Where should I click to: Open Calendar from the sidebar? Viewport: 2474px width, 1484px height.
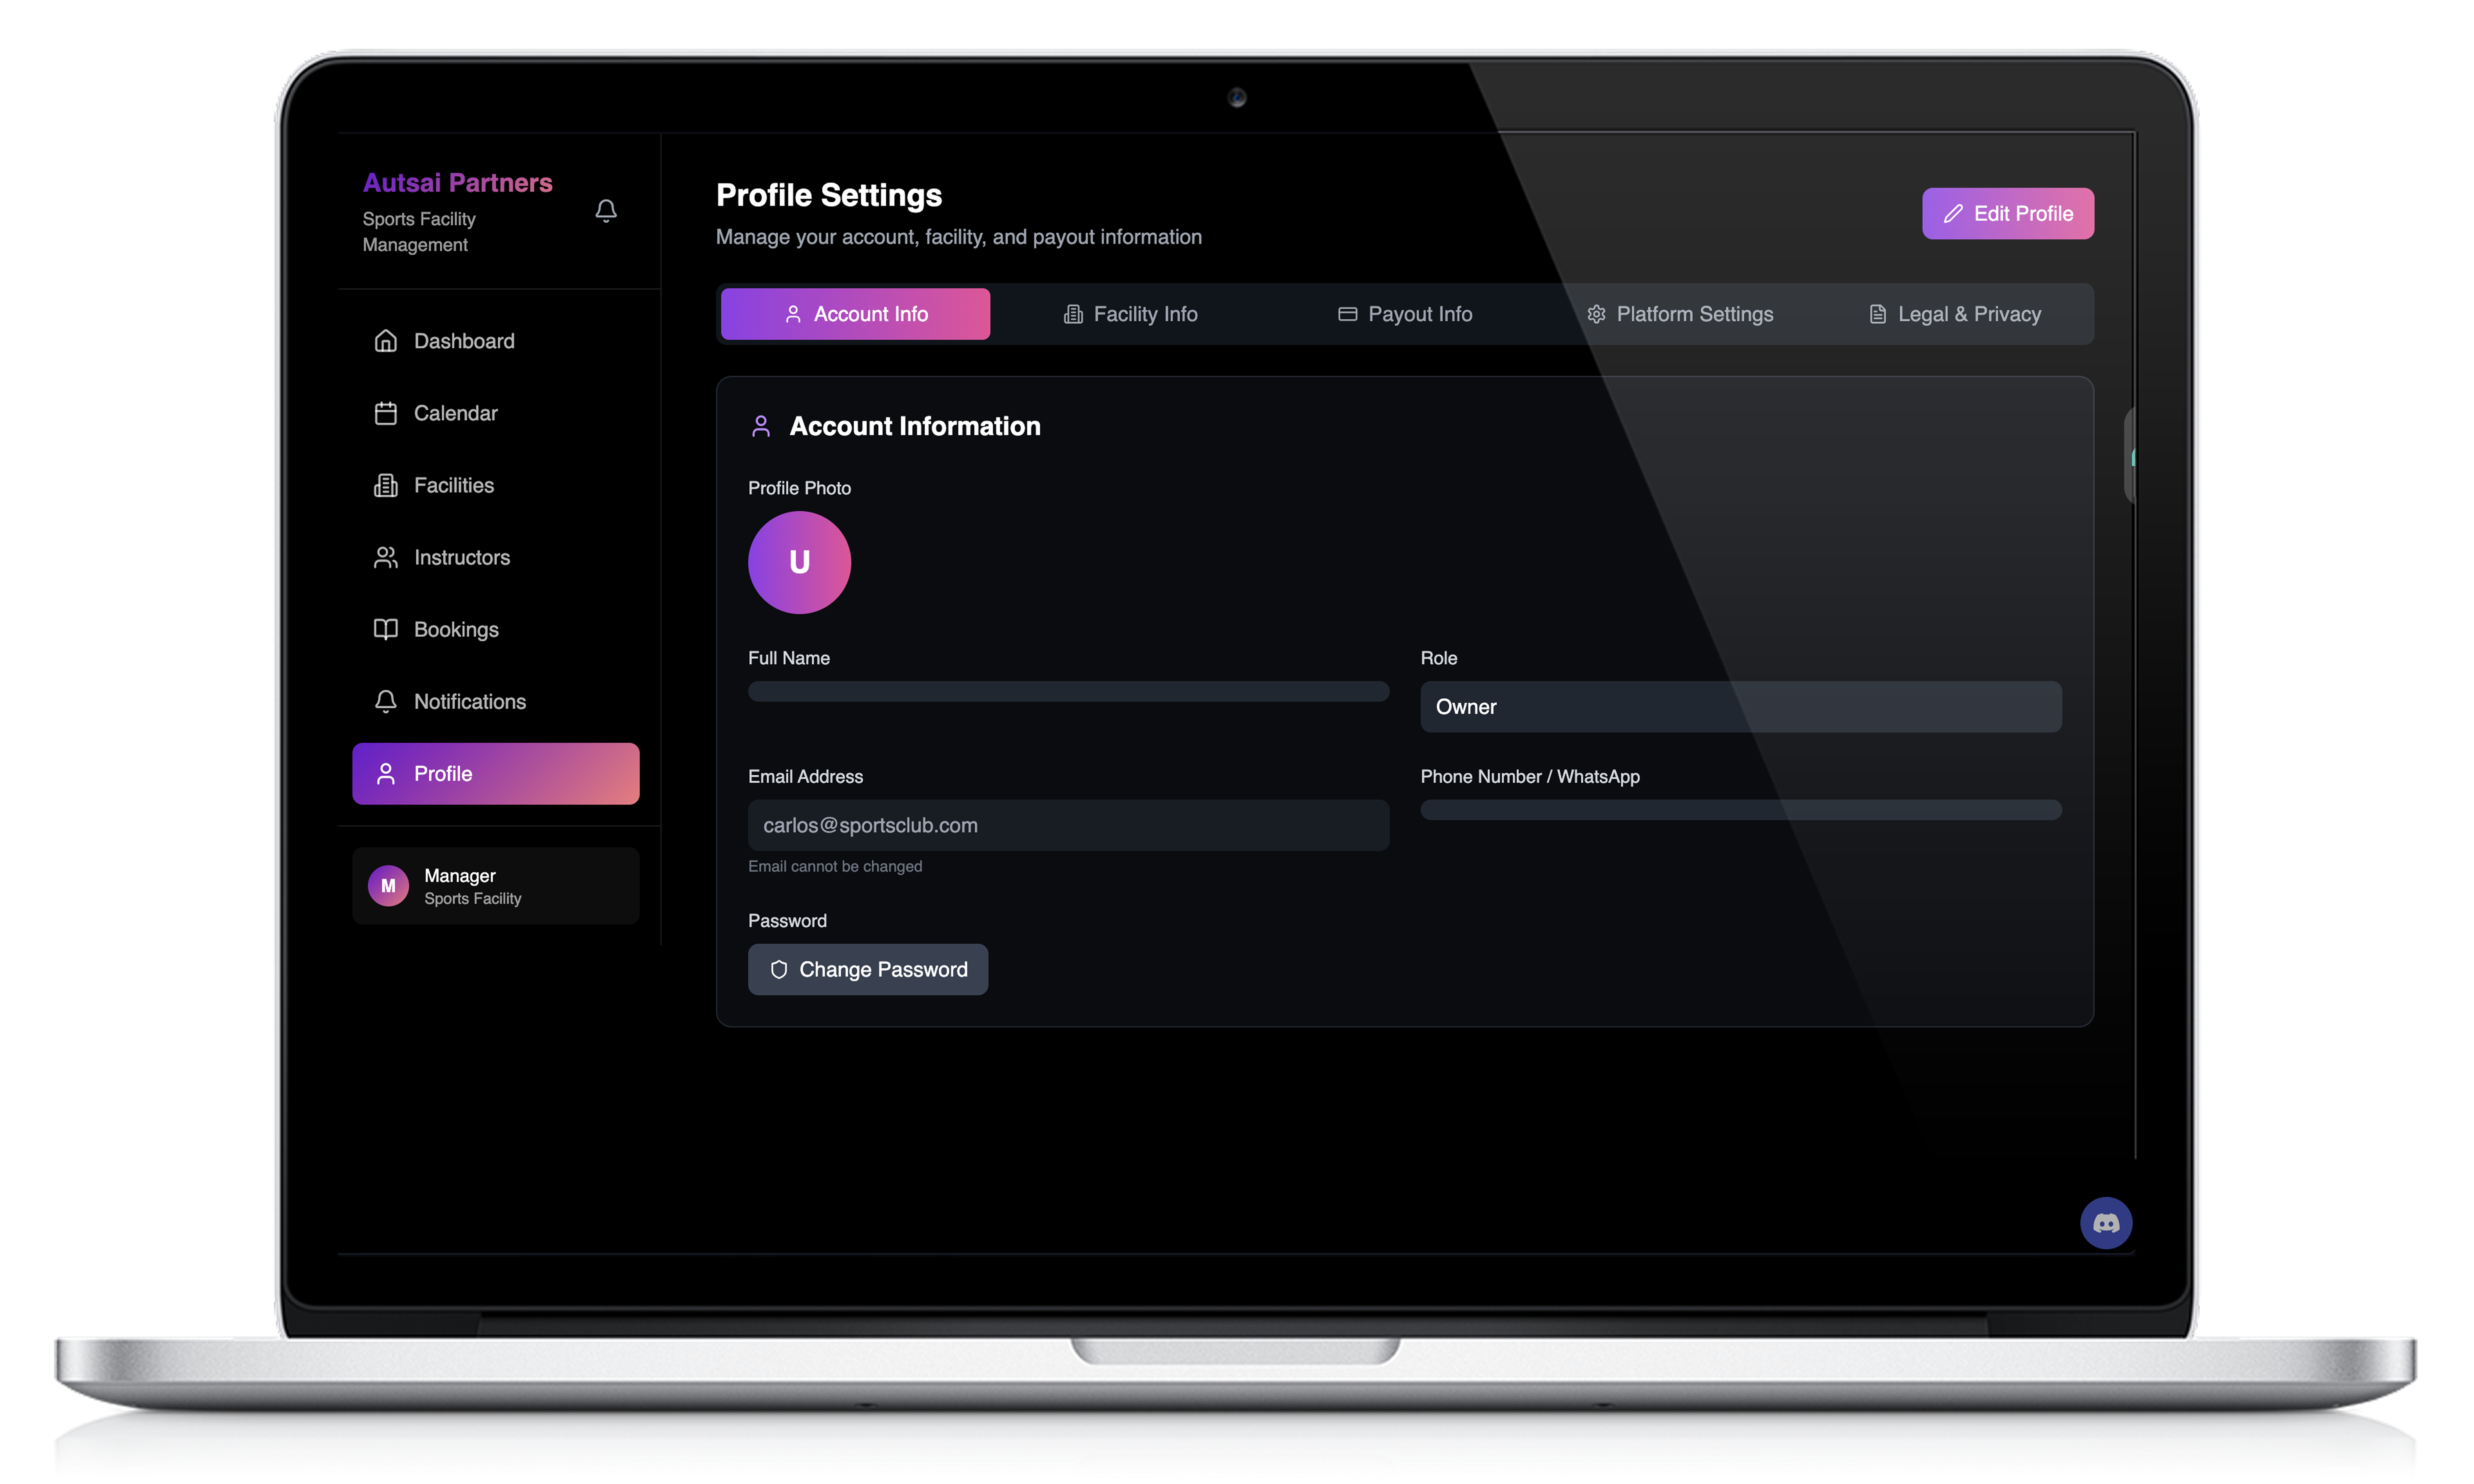coord(455,413)
